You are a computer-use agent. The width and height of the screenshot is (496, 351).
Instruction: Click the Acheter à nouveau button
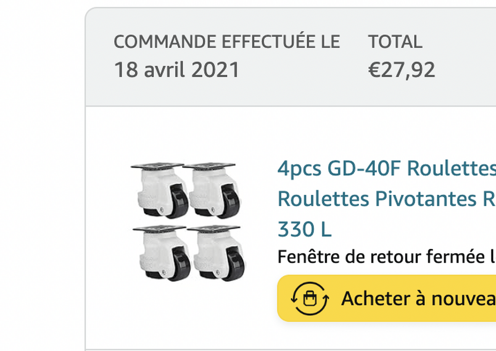point(387,299)
